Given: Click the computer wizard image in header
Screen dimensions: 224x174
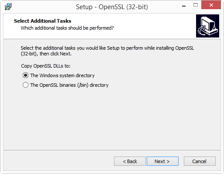Looking at the screenshot, I should pyautogui.click(x=207, y=26).
